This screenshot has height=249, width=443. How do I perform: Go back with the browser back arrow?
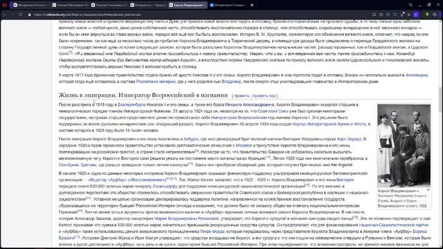click(x=5, y=15)
